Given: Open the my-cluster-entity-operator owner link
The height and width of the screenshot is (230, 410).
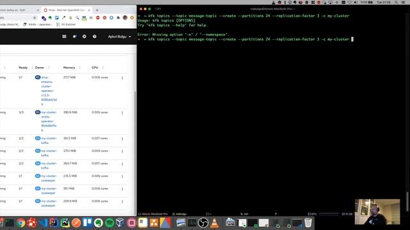Looking at the screenshot, I should tap(49, 121).
